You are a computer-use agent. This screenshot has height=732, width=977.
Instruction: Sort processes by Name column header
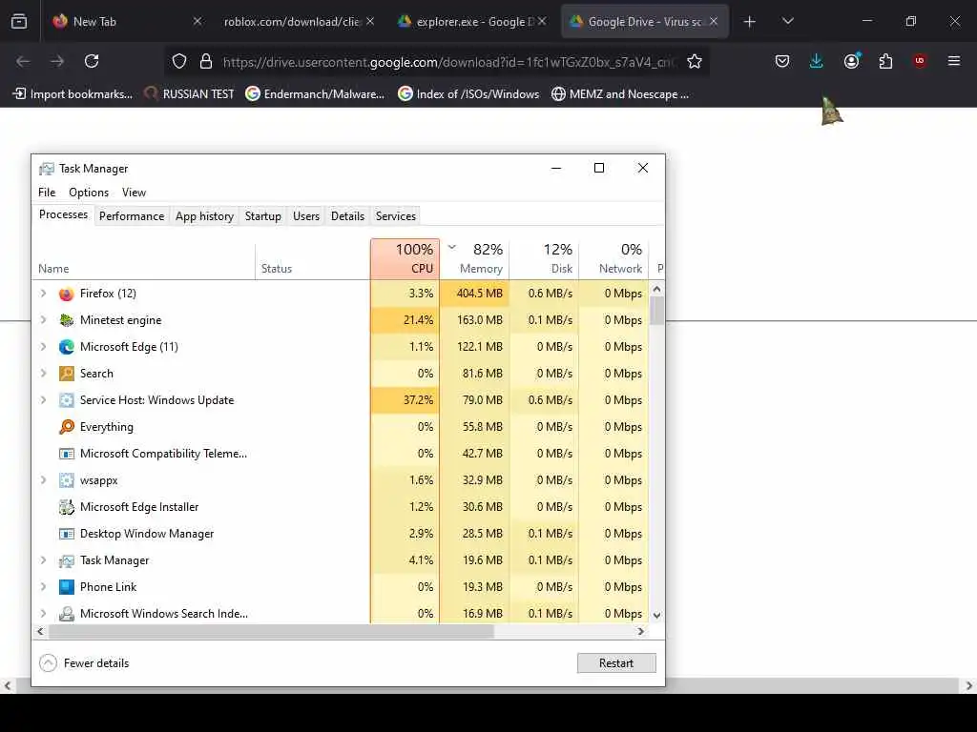pos(143,259)
